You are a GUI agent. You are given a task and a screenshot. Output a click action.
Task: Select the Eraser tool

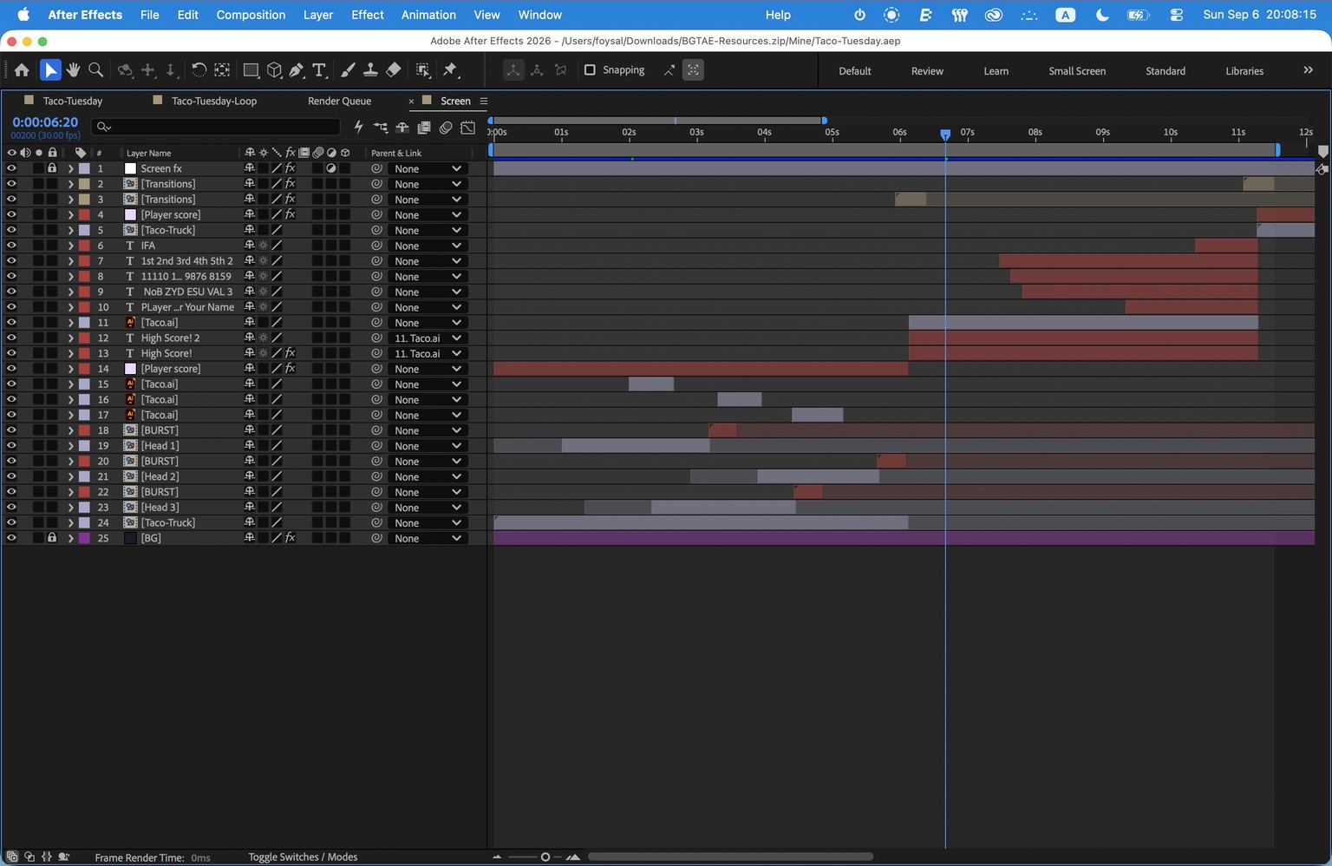pos(394,70)
